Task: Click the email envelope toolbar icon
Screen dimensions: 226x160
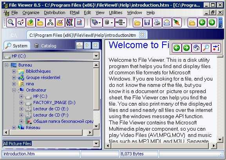Action: tap(167, 22)
